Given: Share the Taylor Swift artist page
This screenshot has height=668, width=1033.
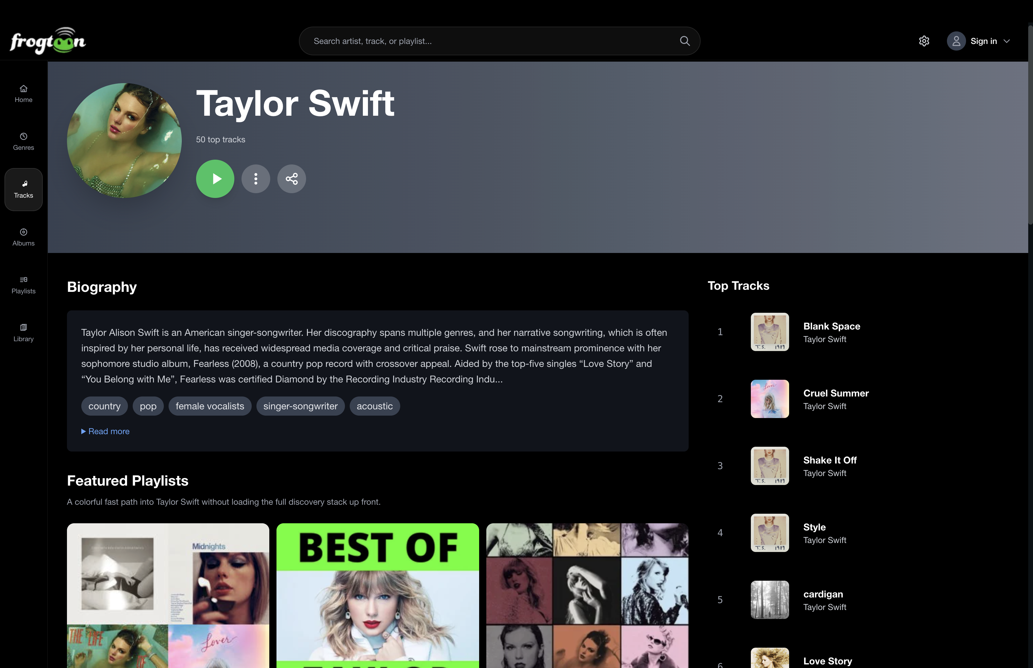Looking at the screenshot, I should pyautogui.click(x=291, y=178).
